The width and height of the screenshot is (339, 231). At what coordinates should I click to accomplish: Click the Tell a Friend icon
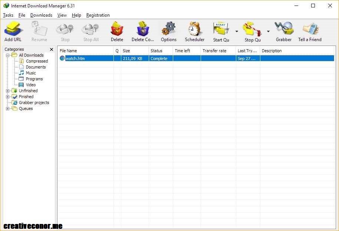coord(310,29)
